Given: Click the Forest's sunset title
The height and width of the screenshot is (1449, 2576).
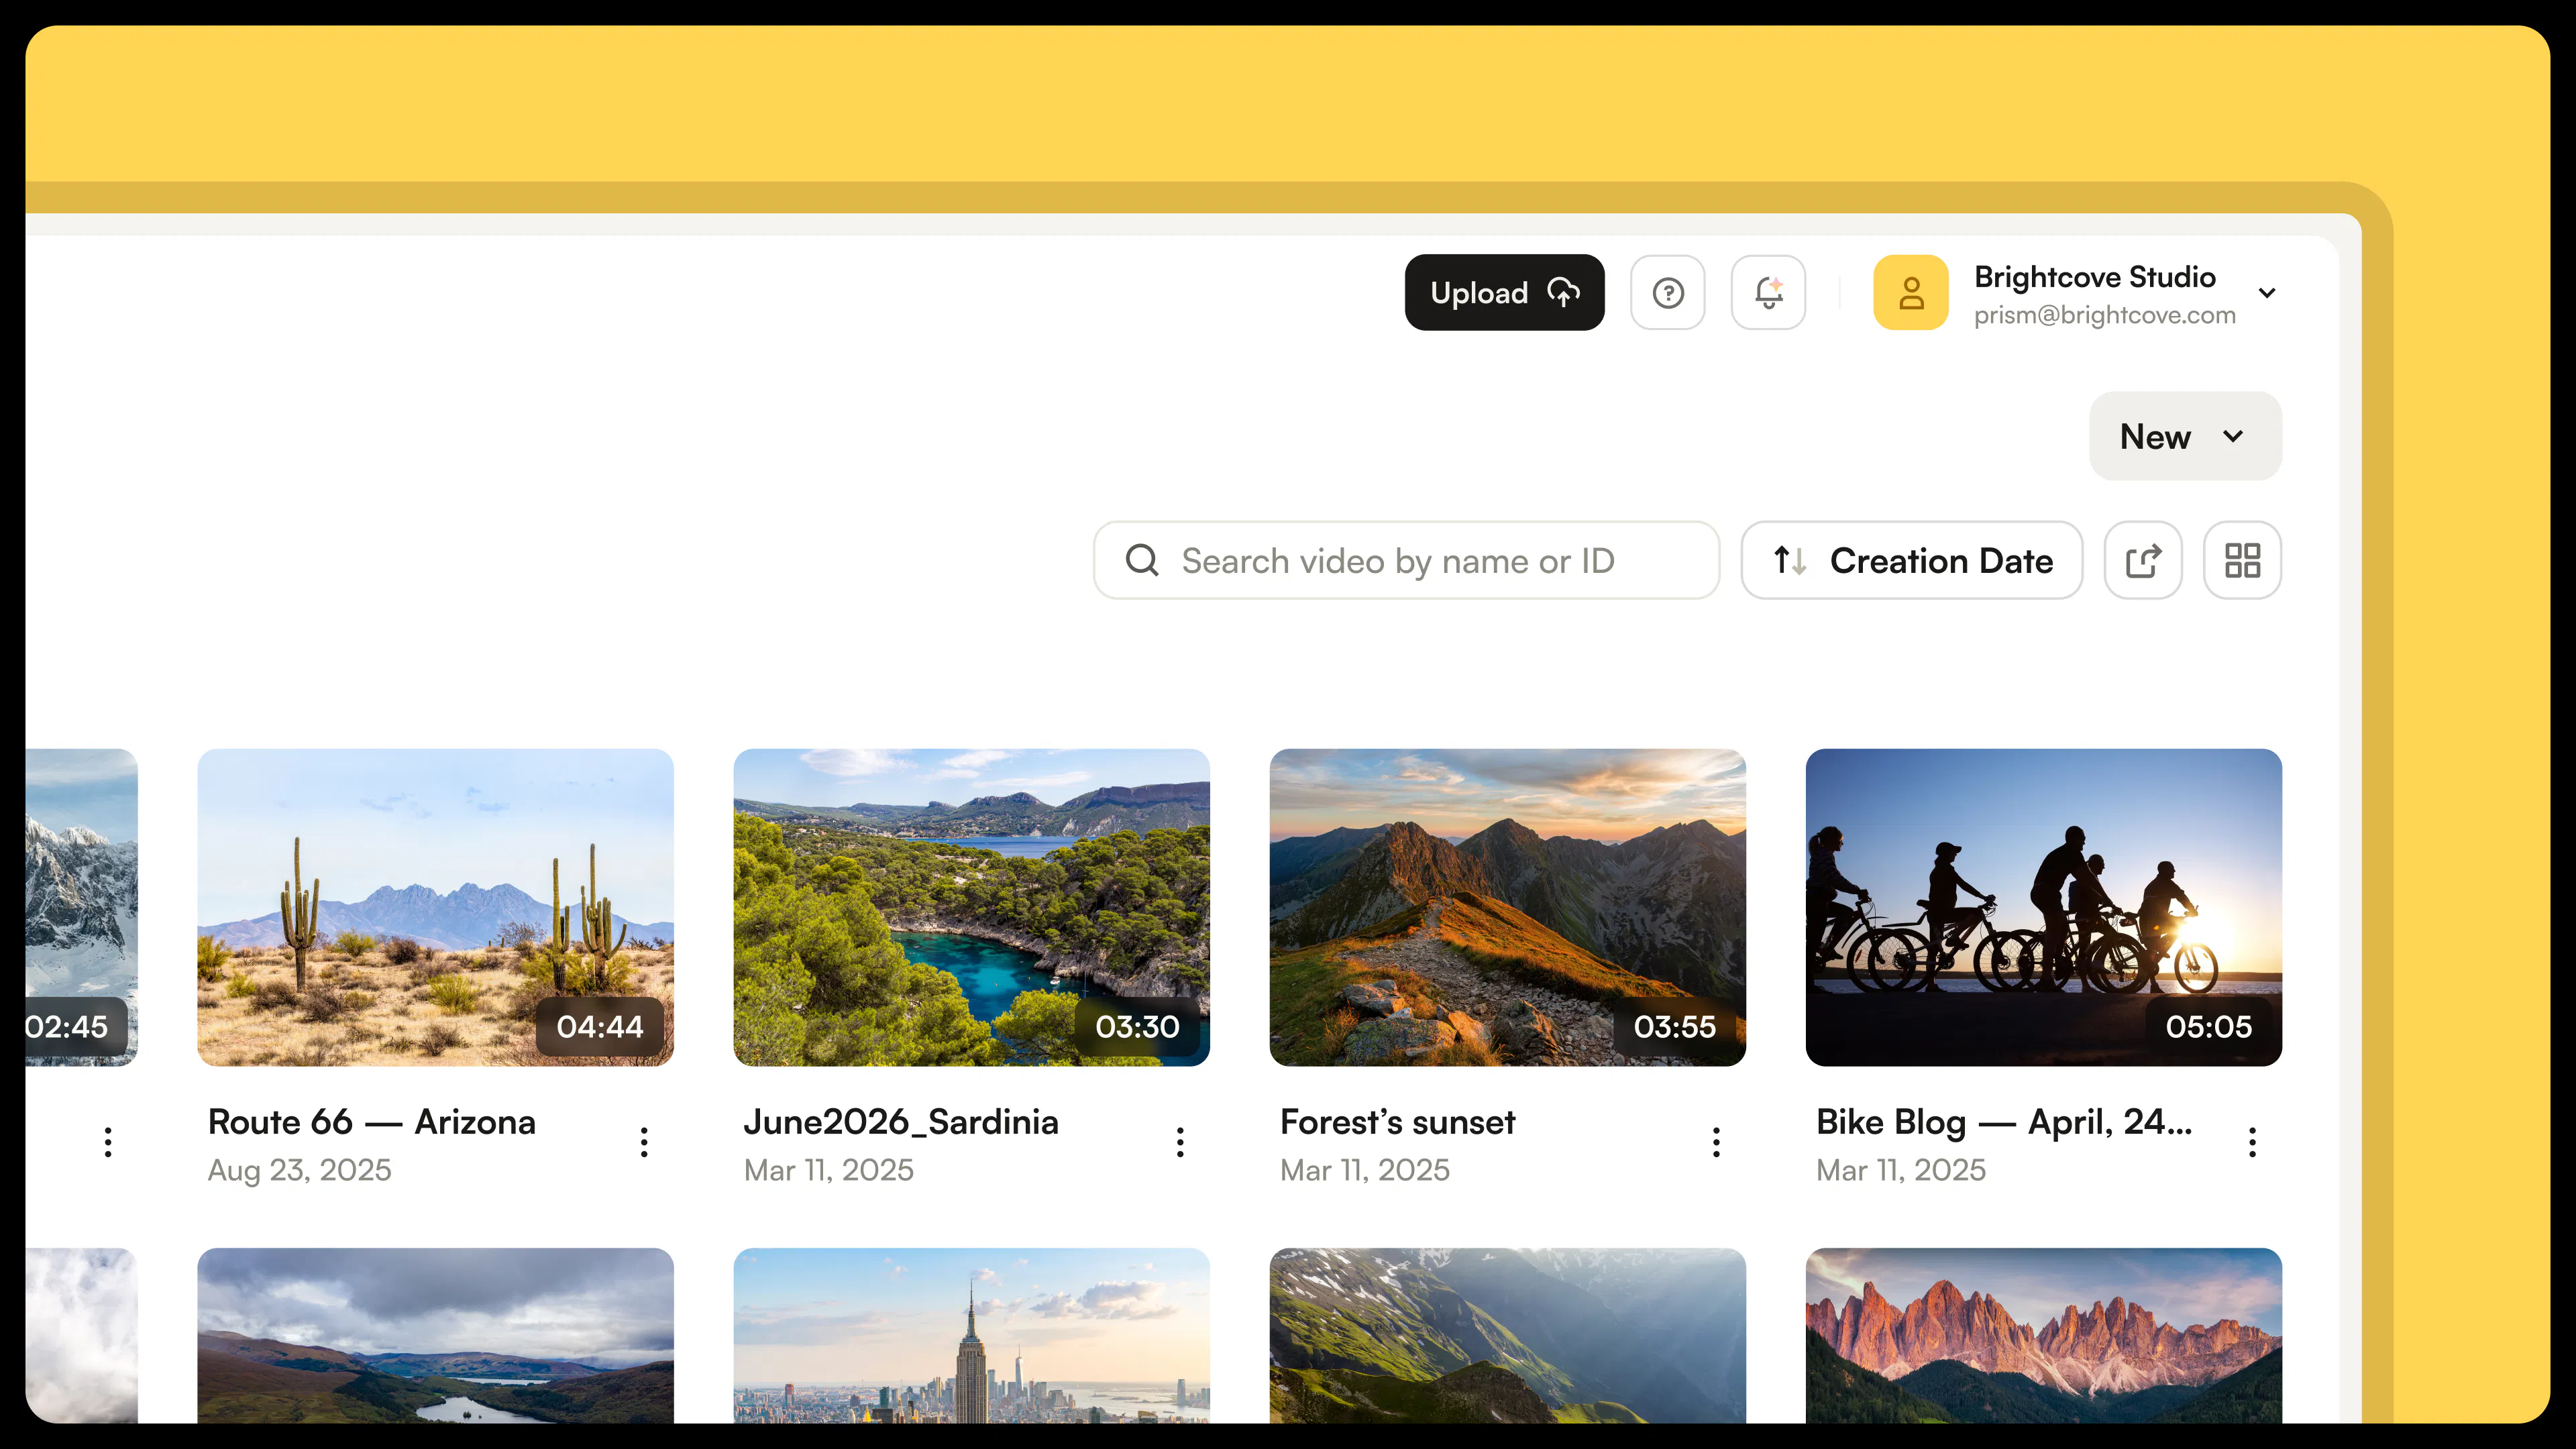Looking at the screenshot, I should [1397, 1122].
